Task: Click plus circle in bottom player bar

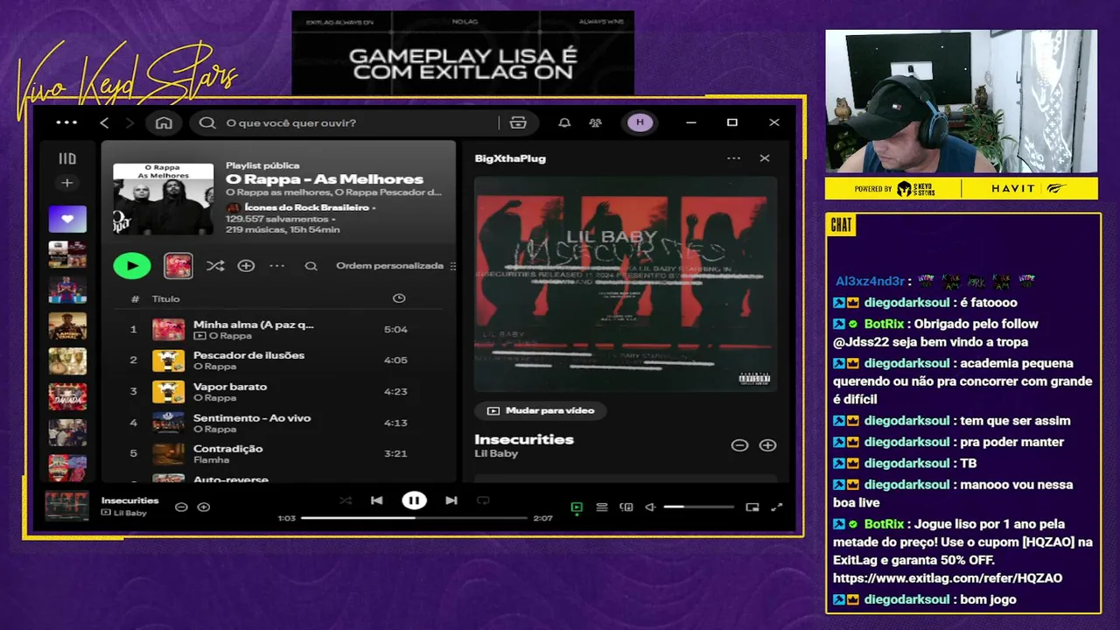Action: point(204,507)
